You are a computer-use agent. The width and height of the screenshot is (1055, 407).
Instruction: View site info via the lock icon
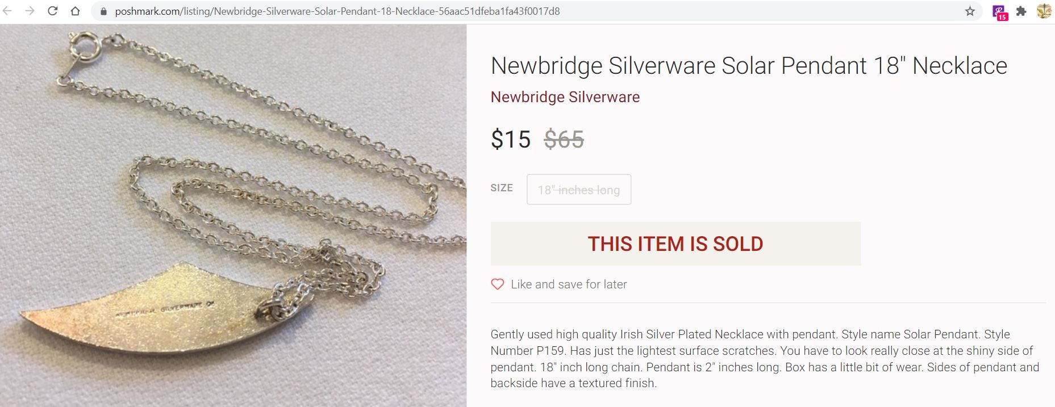(103, 11)
